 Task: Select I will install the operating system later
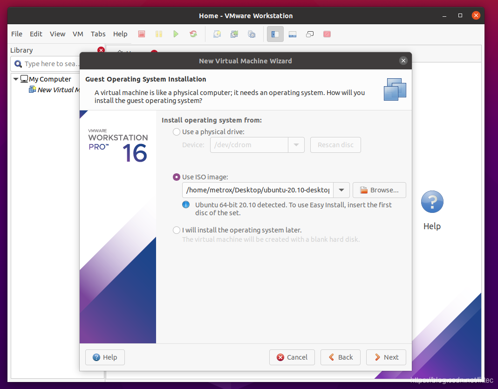point(176,230)
